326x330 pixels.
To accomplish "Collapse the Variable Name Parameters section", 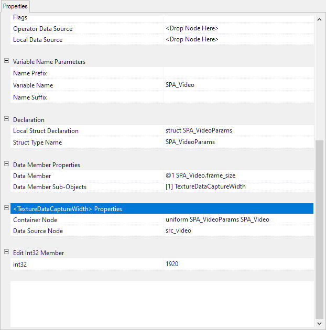I will (x=7, y=61).
